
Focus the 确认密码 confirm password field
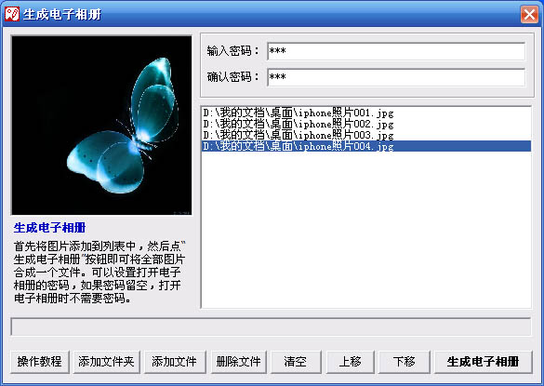pyautogui.click(x=396, y=76)
